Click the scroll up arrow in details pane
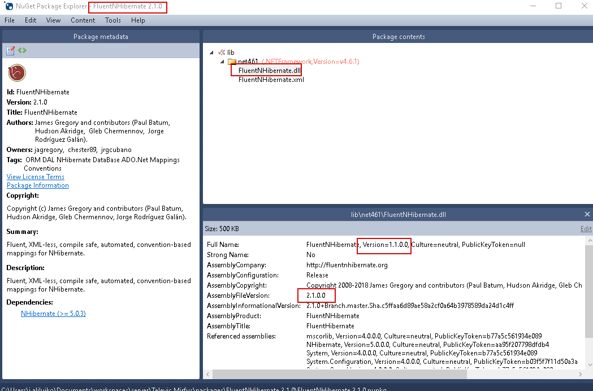This screenshot has width=593, height=391. 589,240
